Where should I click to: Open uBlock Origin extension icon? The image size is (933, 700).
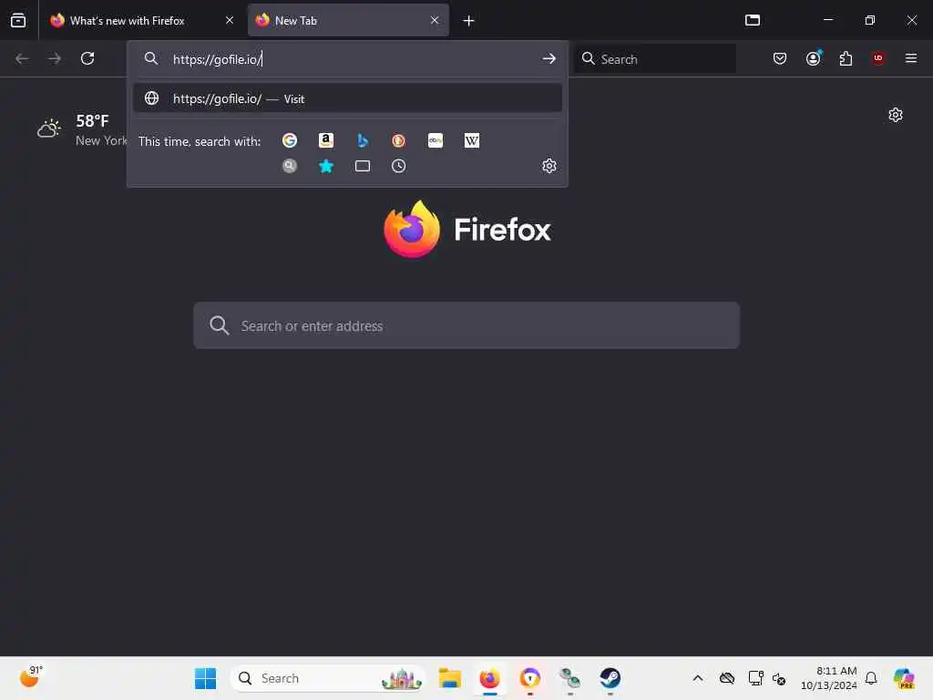pyautogui.click(x=878, y=58)
